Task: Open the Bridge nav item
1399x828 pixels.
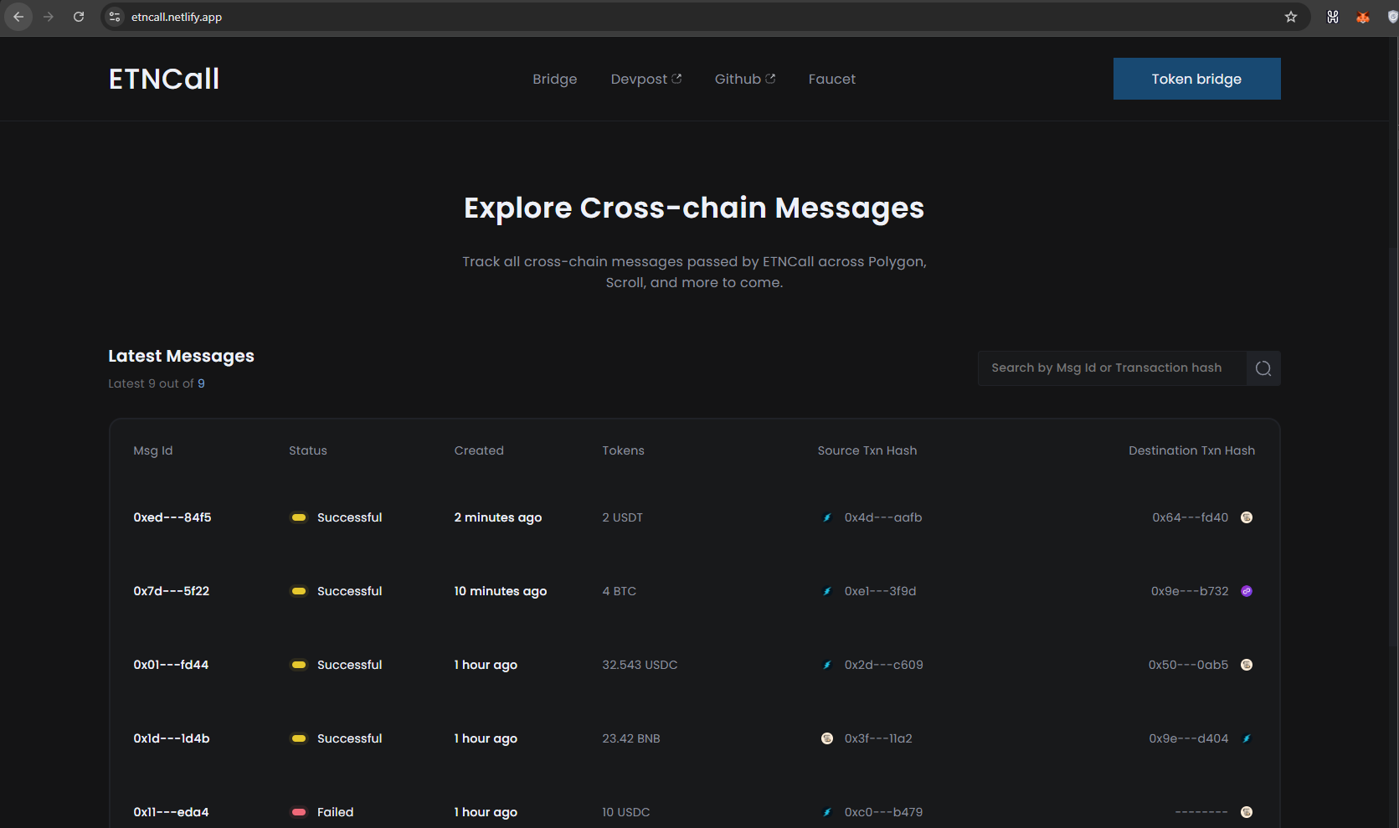Action: pyautogui.click(x=555, y=79)
